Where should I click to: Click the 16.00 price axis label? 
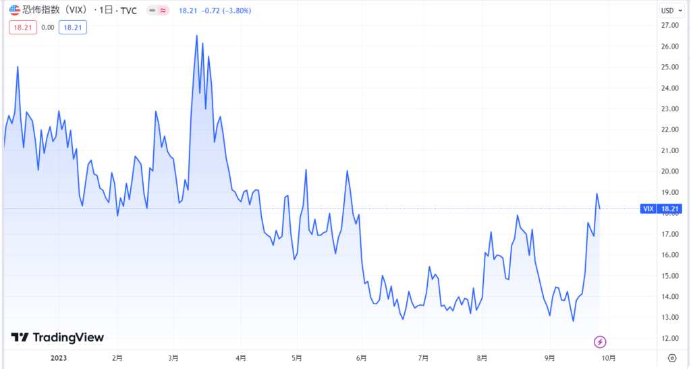[x=670, y=255]
